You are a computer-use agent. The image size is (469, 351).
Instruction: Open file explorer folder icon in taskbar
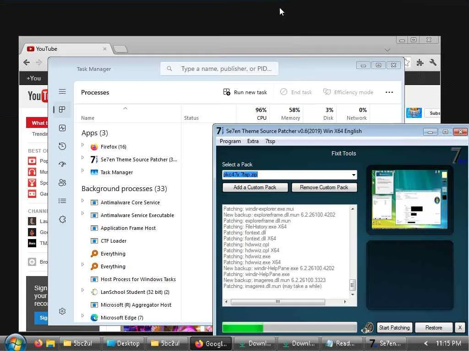(50, 343)
